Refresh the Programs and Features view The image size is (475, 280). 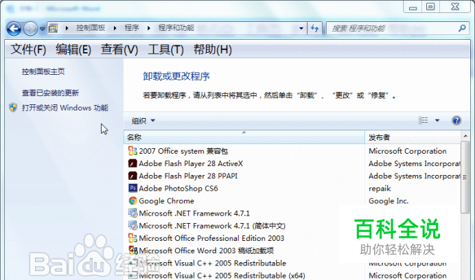coord(315,29)
